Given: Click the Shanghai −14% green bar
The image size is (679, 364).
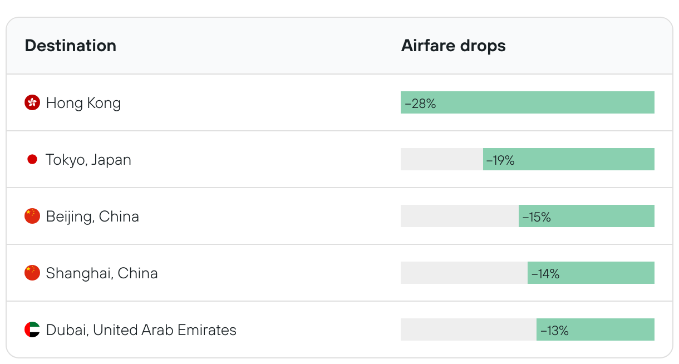Looking at the screenshot, I should (591, 273).
